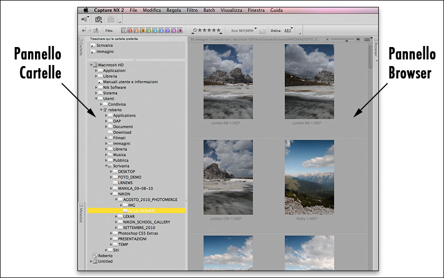Filter by green label 4
The height and width of the screenshot is (278, 444).
(149, 31)
